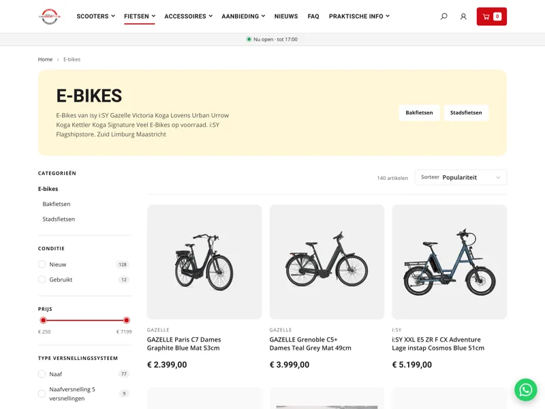Expand the Fietsen menu
Image resolution: width=545 pixels, height=409 pixels.
click(x=140, y=16)
